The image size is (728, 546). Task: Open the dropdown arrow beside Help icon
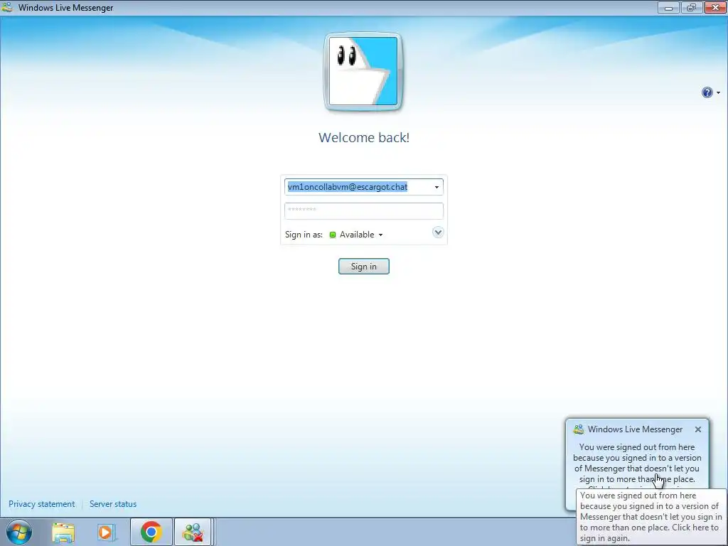tap(718, 93)
